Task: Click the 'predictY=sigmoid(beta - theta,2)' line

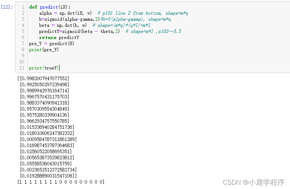Action: 79,31
